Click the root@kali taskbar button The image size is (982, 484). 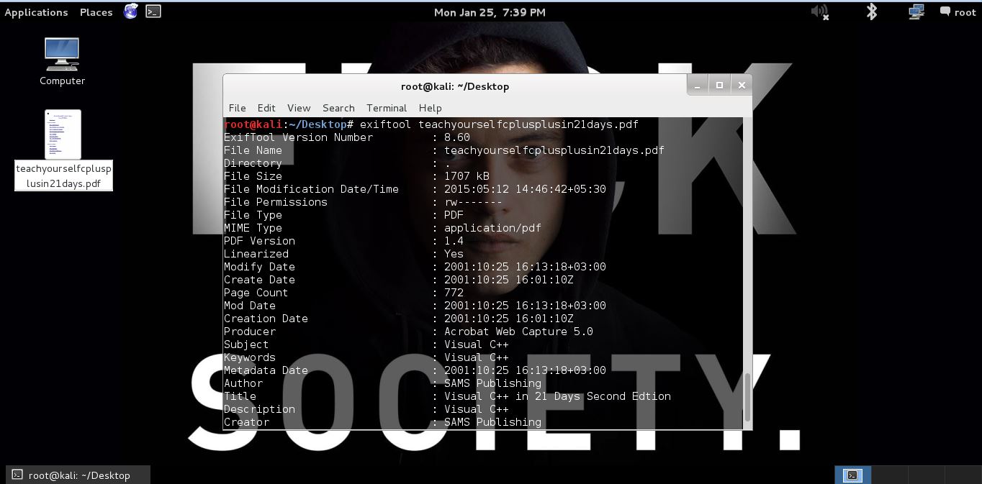[x=75, y=475]
